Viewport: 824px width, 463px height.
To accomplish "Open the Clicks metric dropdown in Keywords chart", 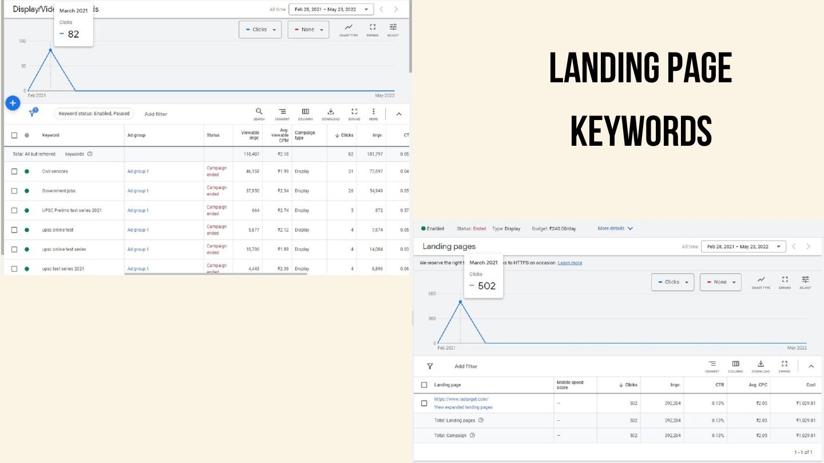I will pos(260,30).
